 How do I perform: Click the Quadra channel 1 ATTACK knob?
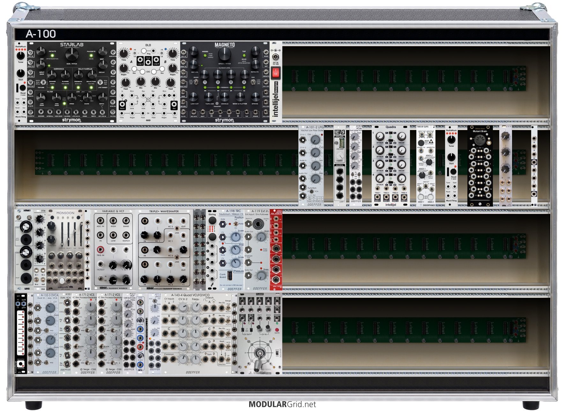tap(380, 136)
